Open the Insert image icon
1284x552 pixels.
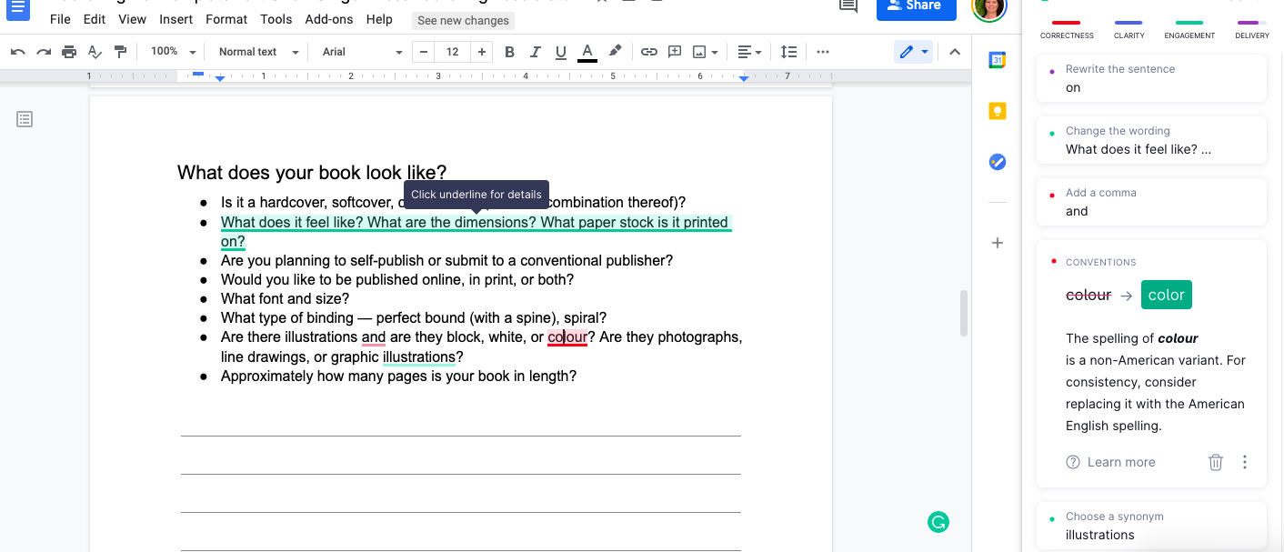tap(699, 51)
